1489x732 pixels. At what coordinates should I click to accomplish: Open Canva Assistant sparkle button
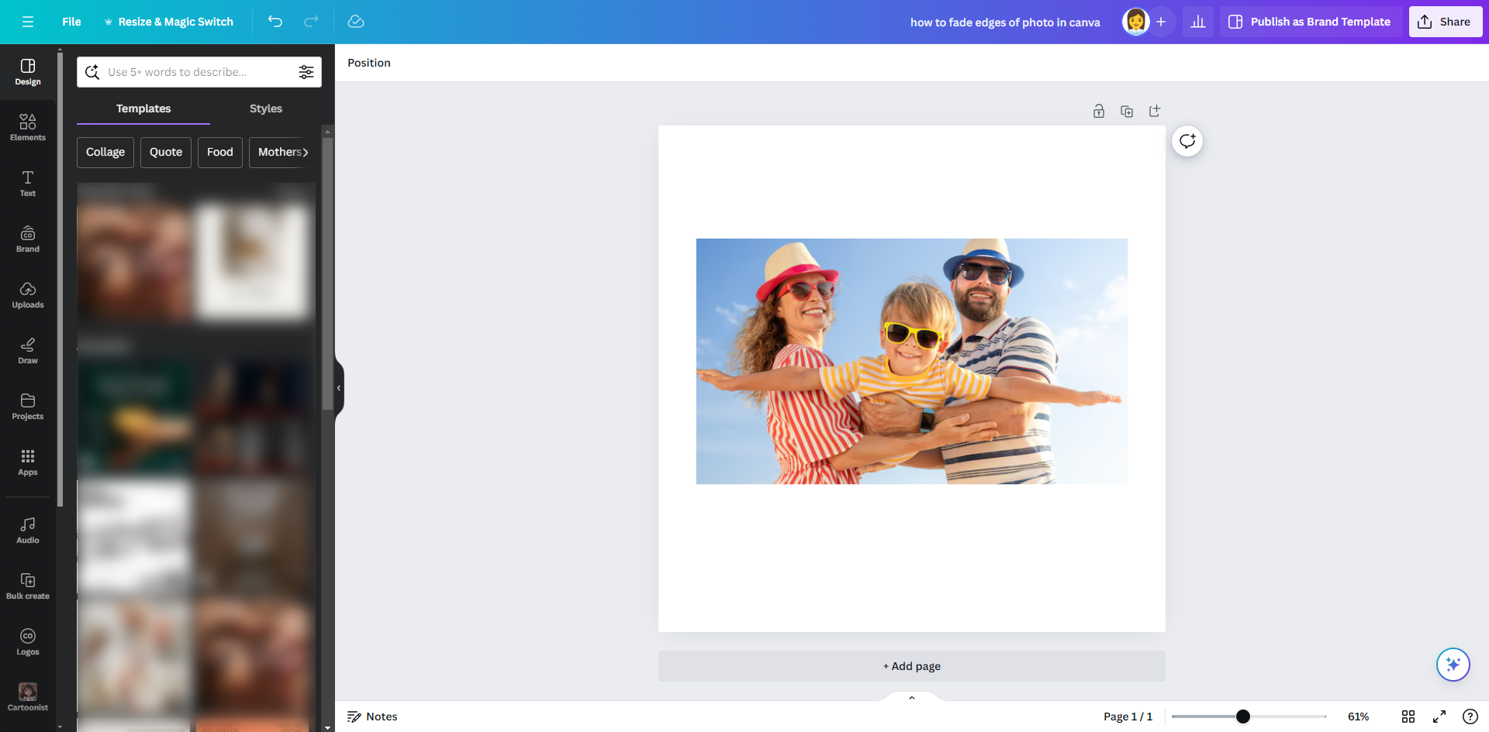click(1453, 665)
